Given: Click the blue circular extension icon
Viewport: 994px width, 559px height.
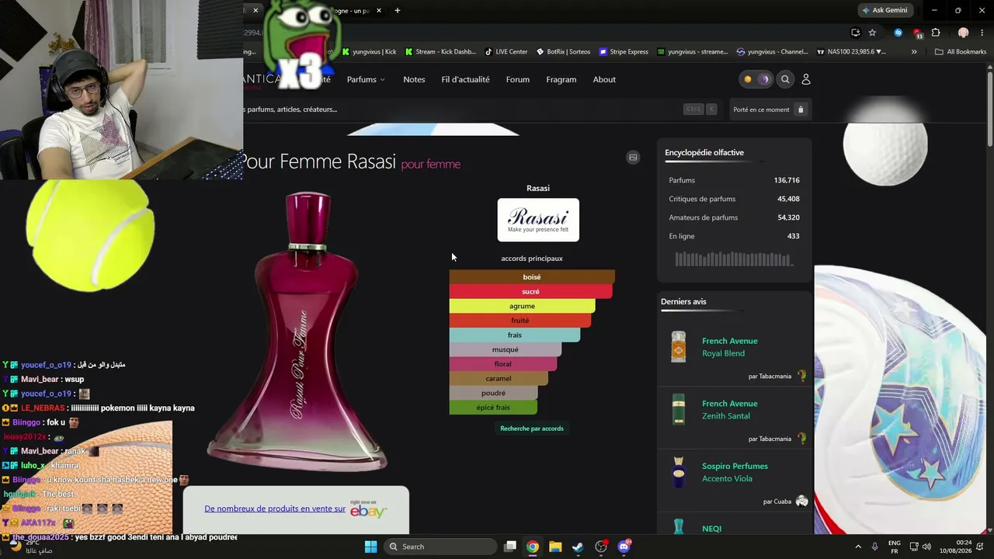Looking at the screenshot, I should (898, 33).
